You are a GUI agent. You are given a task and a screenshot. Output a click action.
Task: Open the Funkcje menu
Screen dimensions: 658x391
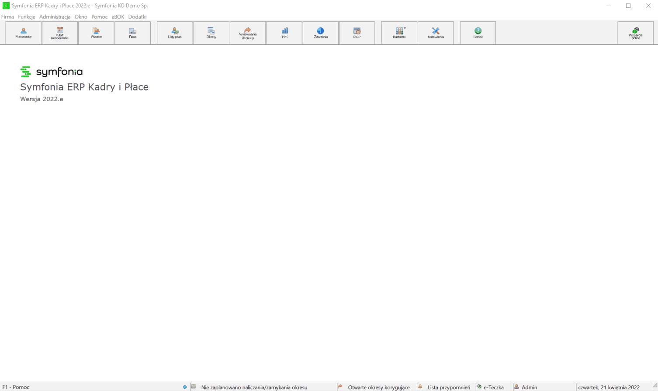tap(27, 17)
